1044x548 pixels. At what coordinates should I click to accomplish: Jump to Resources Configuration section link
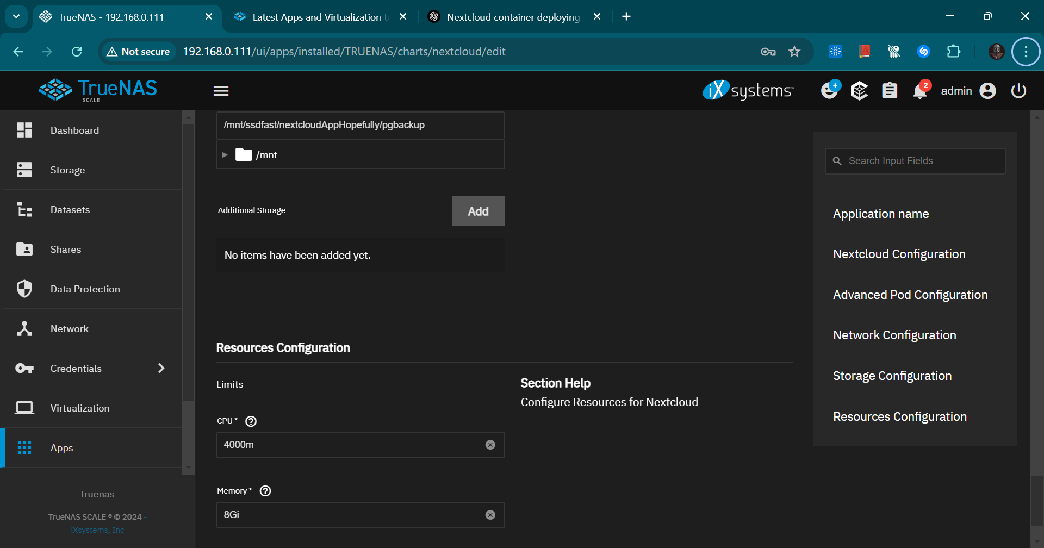click(900, 416)
